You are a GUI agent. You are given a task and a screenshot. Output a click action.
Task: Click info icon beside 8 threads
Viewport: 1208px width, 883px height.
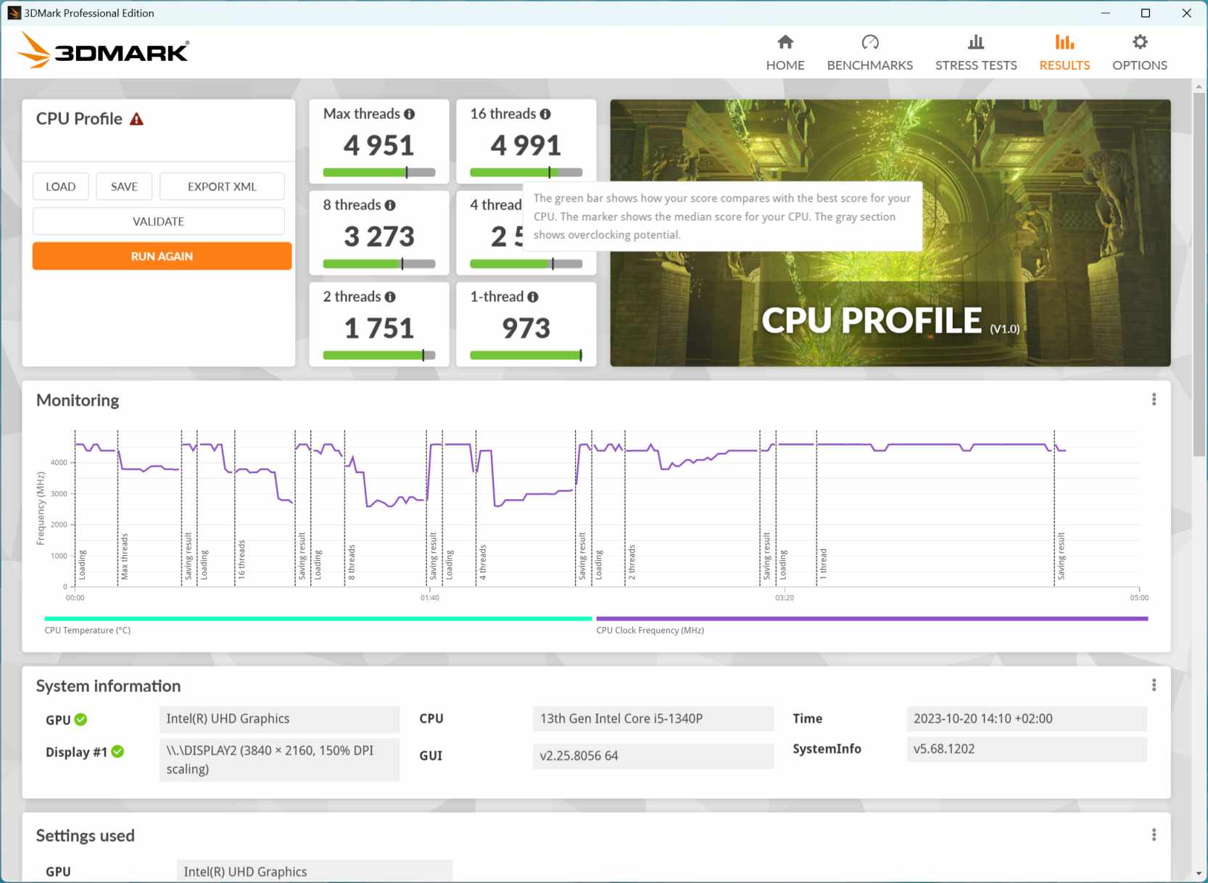tap(390, 205)
